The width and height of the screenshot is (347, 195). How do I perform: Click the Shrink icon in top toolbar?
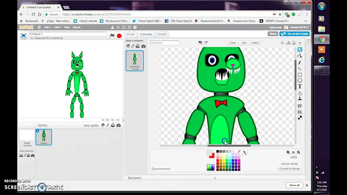[x=130, y=27]
